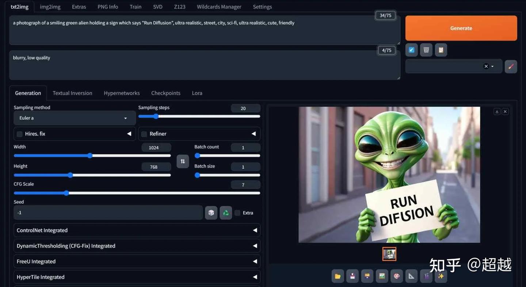The width and height of the screenshot is (526, 287).
Task: Switch to the img2img tab
Action: pos(50,7)
